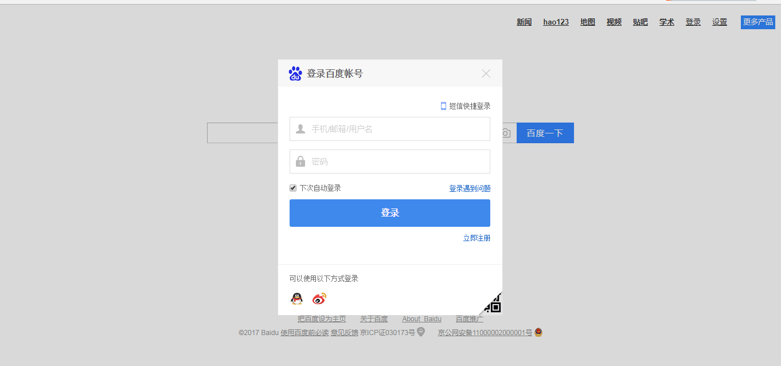Viewport: 781px width, 366px height.
Task: Open 地图 in the top navigation
Action: point(588,22)
